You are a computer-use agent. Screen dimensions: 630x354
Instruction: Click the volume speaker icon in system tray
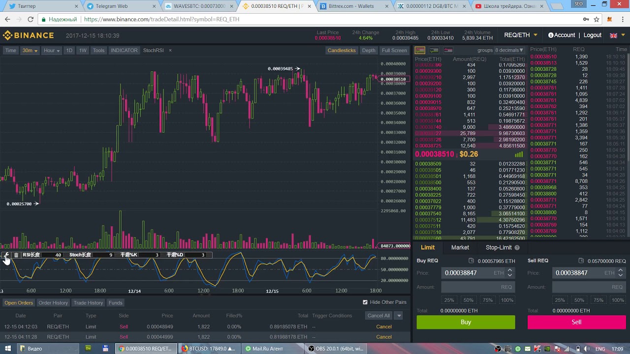point(586,349)
